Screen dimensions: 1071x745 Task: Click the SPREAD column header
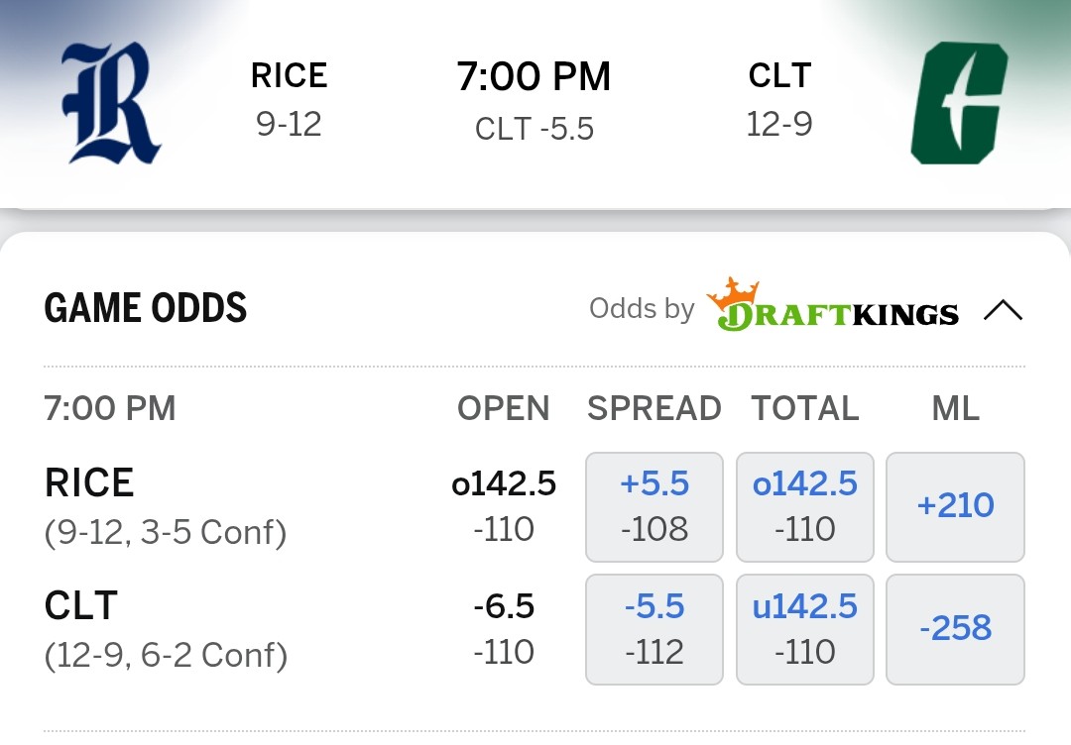(x=654, y=408)
